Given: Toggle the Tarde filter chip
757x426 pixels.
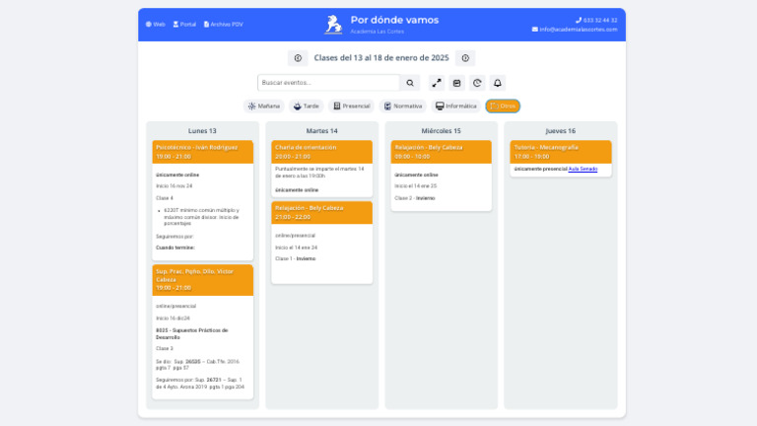Looking at the screenshot, I should pyautogui.click(x=307, y=106).
